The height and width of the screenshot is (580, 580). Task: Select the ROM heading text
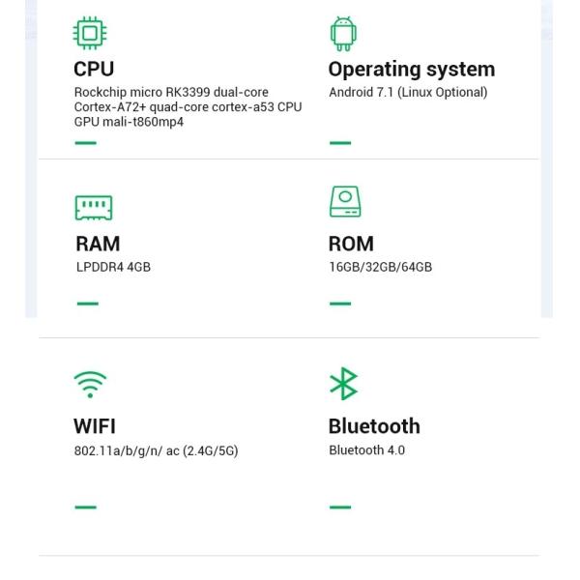click(x=351, y=244)
